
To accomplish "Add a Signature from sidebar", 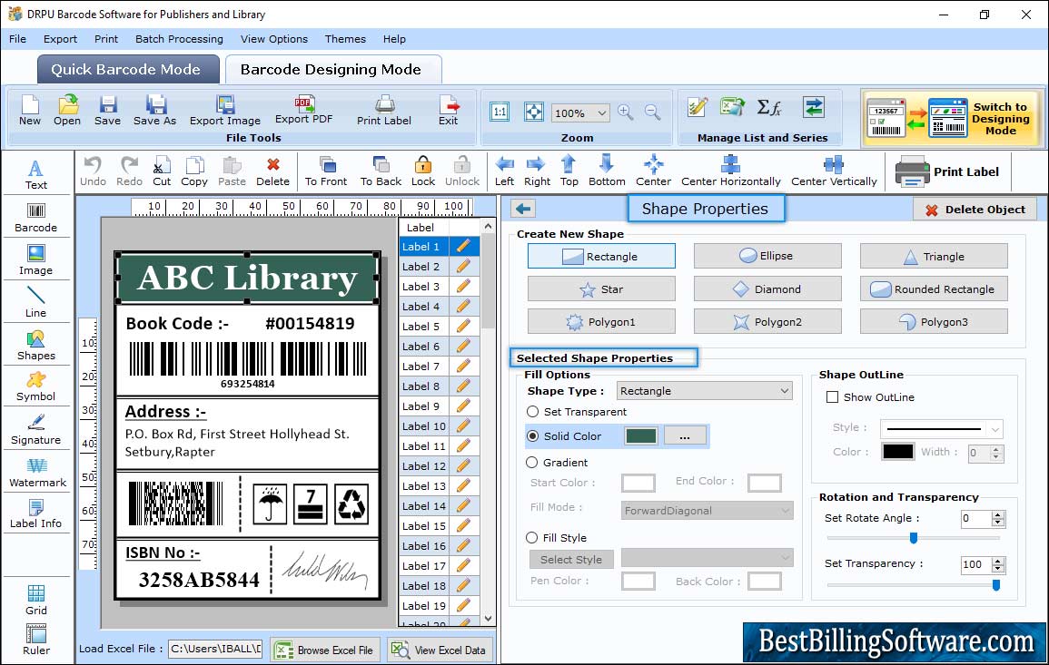I will [x=36, y=430].
